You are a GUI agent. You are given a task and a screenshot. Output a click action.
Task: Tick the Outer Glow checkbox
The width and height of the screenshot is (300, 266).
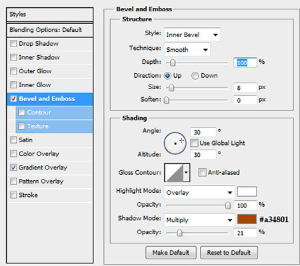(x=13, y=71)
